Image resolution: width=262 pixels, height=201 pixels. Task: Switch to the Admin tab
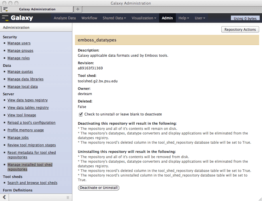[x=167, y=18]
